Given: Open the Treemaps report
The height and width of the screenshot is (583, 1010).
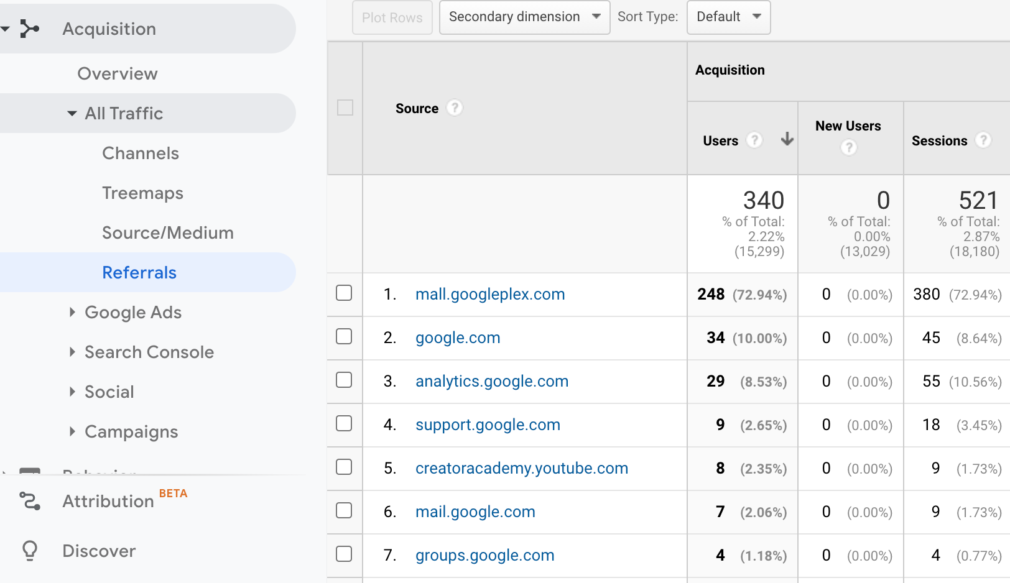Looking at the screenshot, I should (142, 193).
